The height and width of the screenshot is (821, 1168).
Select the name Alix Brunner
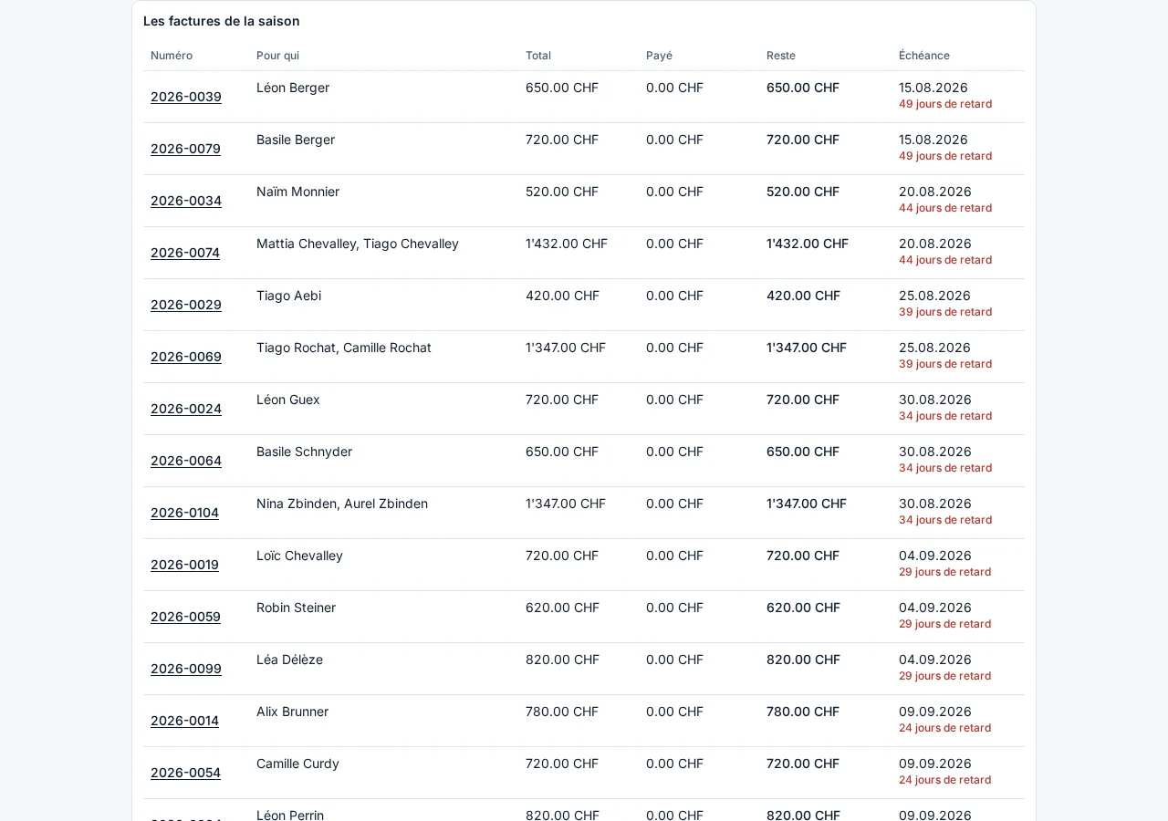[x=292, y=712]
